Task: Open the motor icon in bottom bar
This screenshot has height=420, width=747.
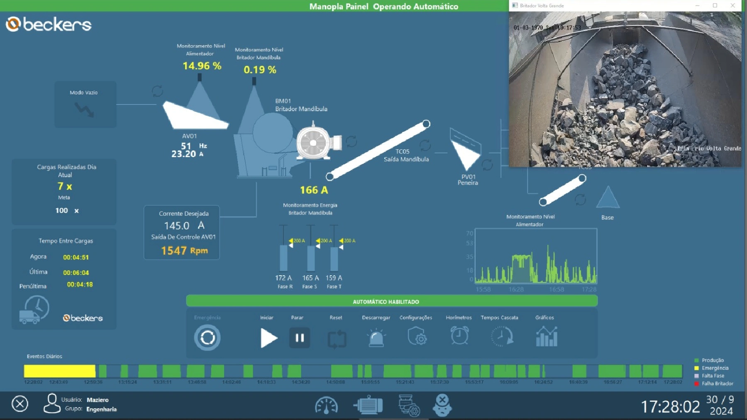Action: [x=368, y=405]
